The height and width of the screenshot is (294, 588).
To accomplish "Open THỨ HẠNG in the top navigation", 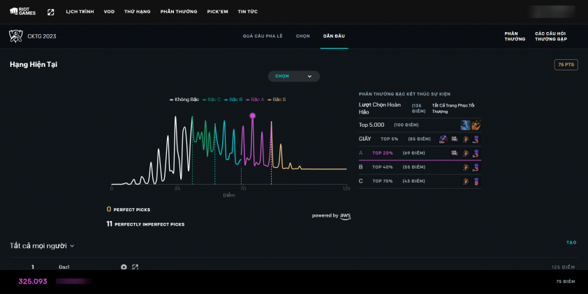I will click(138, 12).
